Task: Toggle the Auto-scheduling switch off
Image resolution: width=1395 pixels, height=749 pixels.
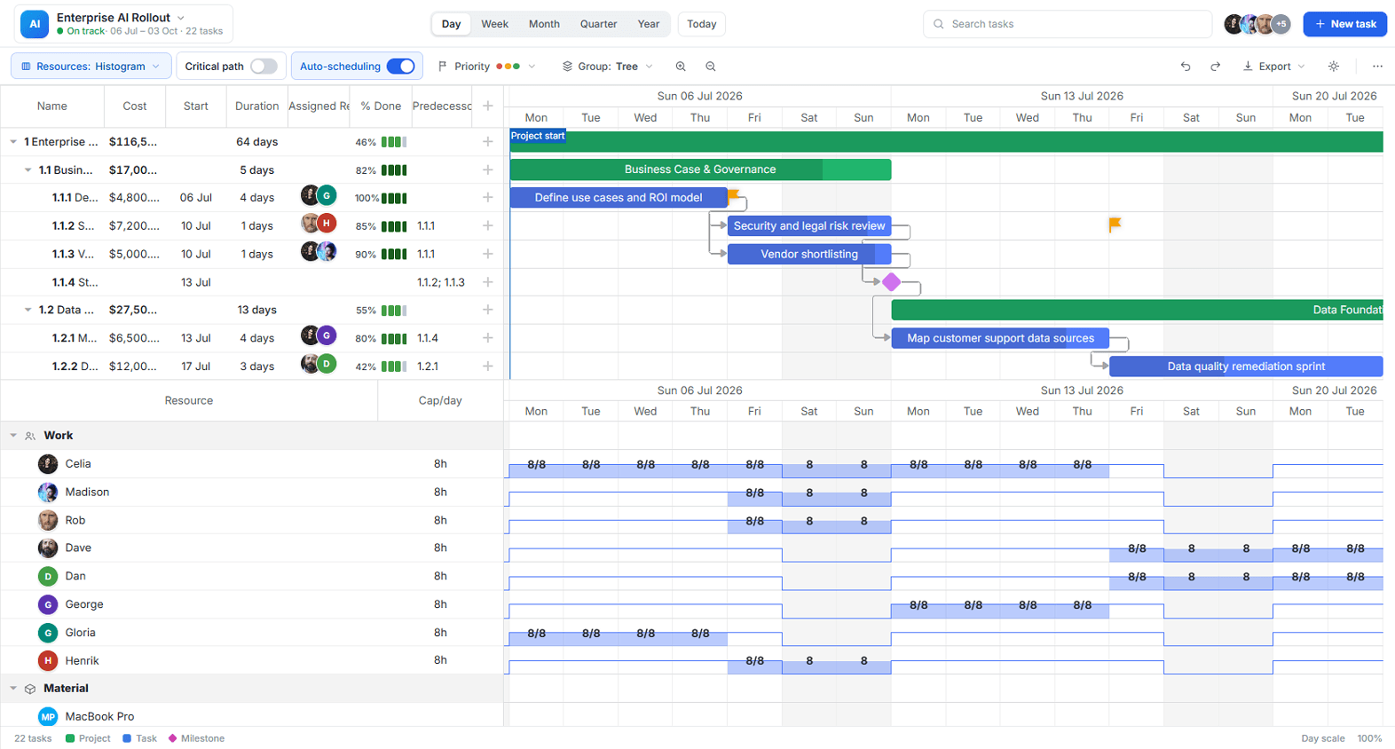Action: [400, 67]
